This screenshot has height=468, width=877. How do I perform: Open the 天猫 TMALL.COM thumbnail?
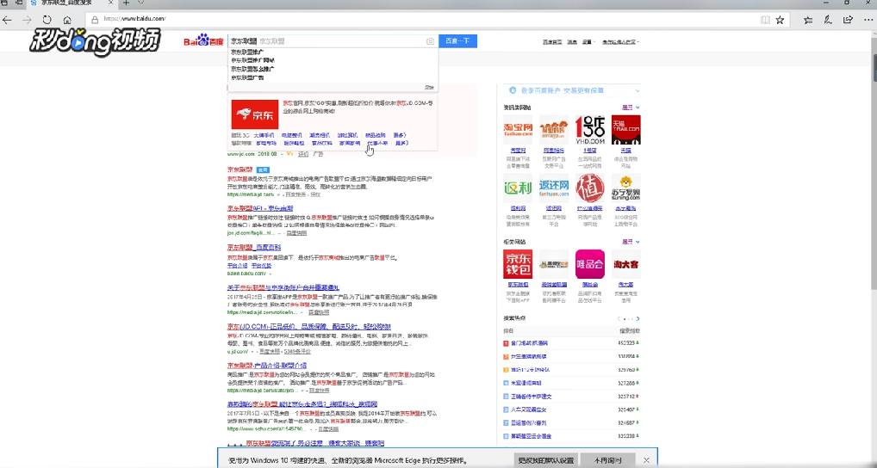pos(625,130)
